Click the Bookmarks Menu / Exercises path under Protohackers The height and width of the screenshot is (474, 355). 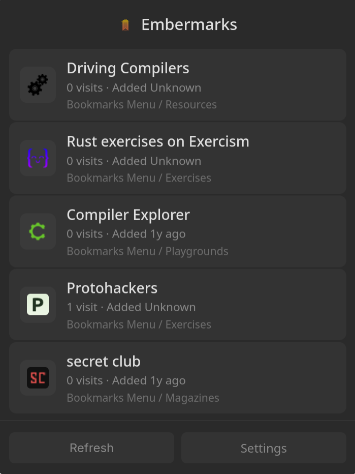[139, 324]
